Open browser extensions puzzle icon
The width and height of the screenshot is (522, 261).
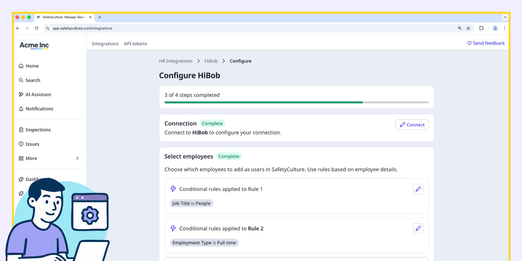[481, 28]
